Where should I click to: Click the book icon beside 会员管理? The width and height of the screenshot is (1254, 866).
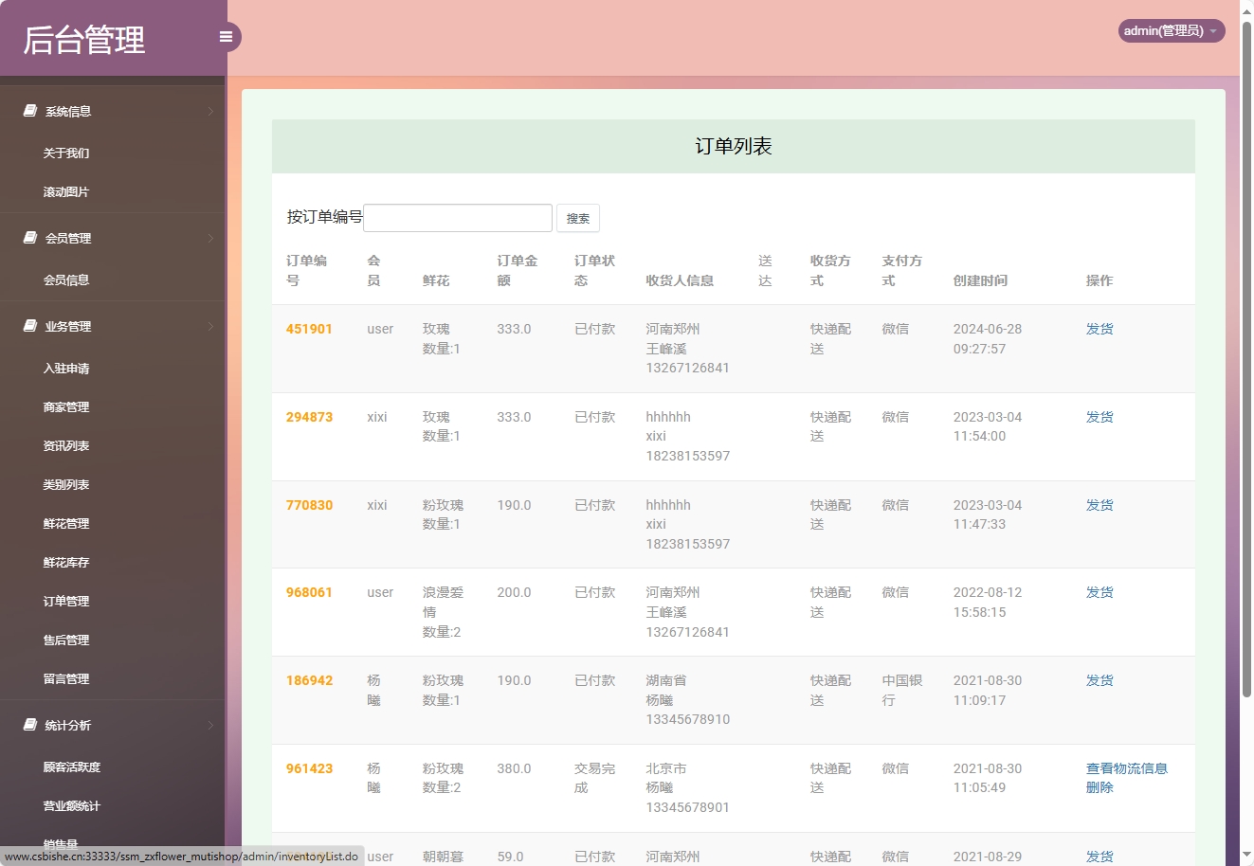click(30, 238)
